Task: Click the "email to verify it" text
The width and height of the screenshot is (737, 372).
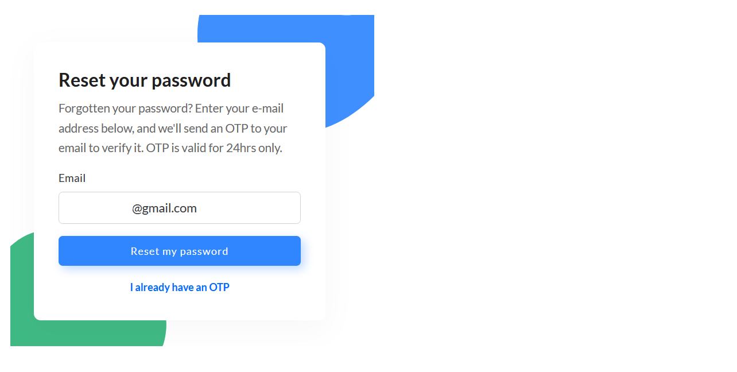Action: pyautogui.click(x=100, y=148)
